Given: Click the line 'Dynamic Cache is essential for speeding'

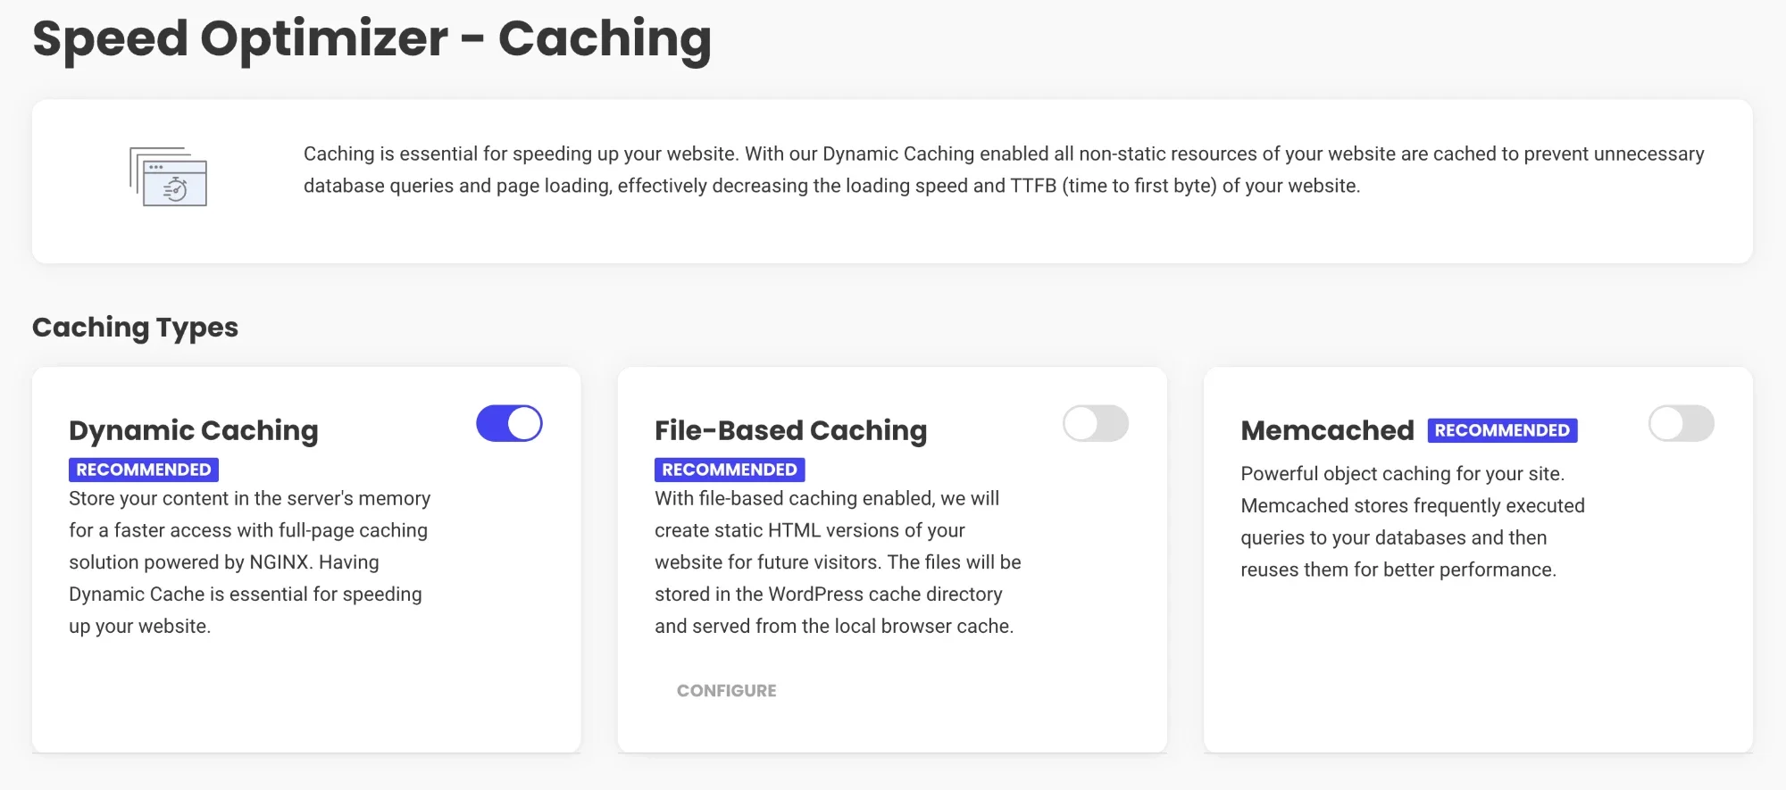Looking at the screenshot, I should click(x=246, y=595).
